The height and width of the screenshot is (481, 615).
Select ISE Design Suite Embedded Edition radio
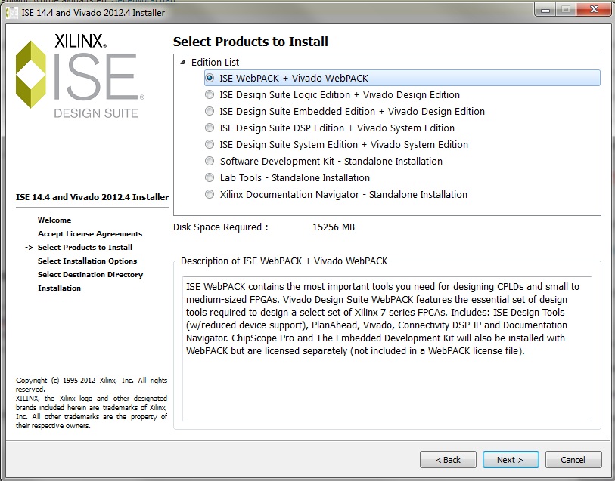(x=210, y=112)
